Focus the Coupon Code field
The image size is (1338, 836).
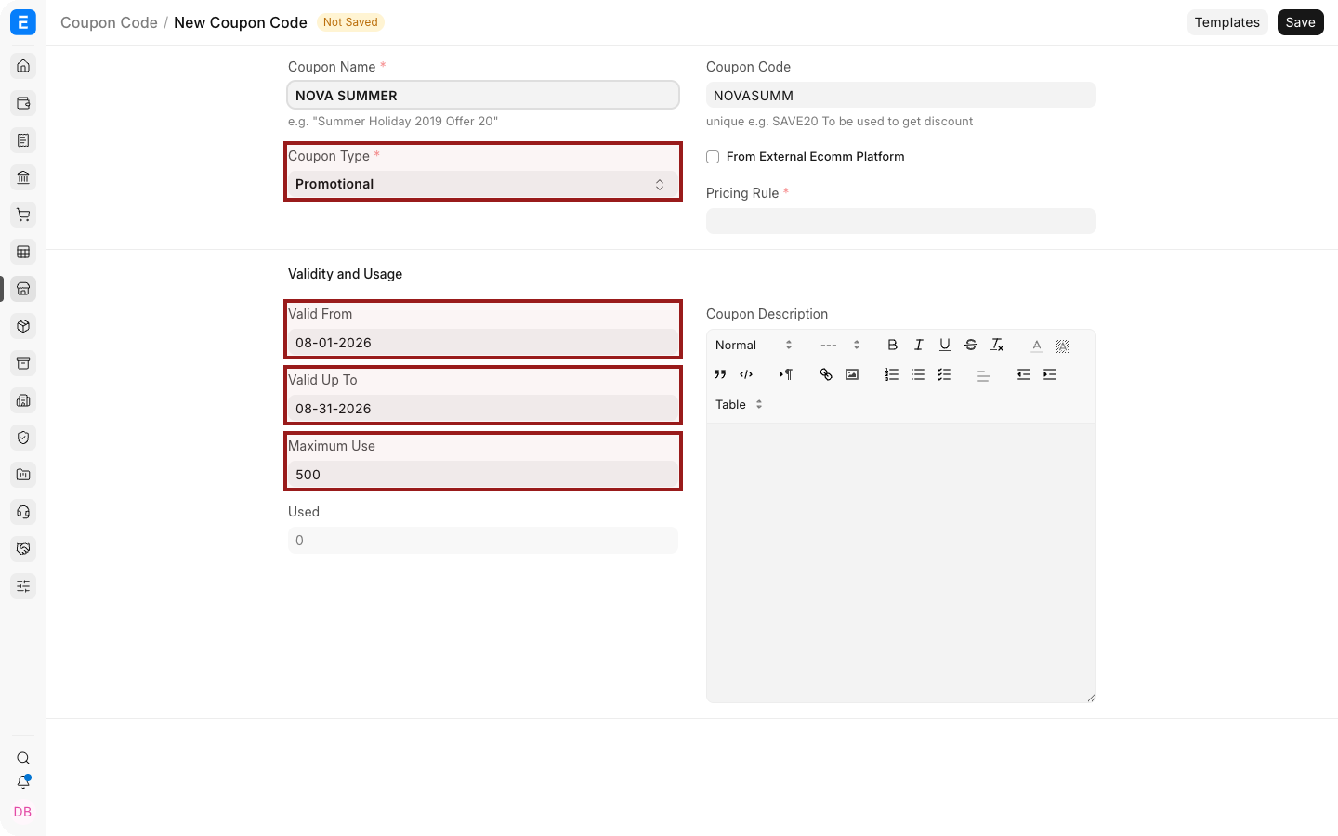(901, 95)
